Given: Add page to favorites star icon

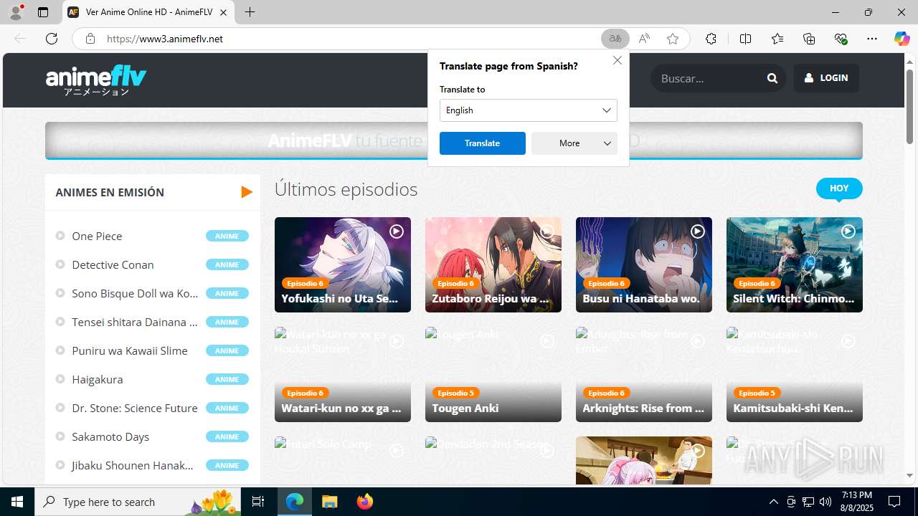Looking at the screenshot, I should (x=672, y=39).
